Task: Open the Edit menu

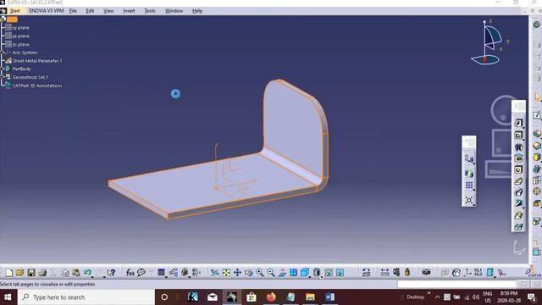Action: tap(90, 11)
